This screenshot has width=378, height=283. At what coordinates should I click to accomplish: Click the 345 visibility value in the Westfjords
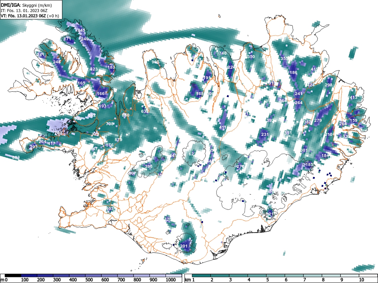[82, 30]
